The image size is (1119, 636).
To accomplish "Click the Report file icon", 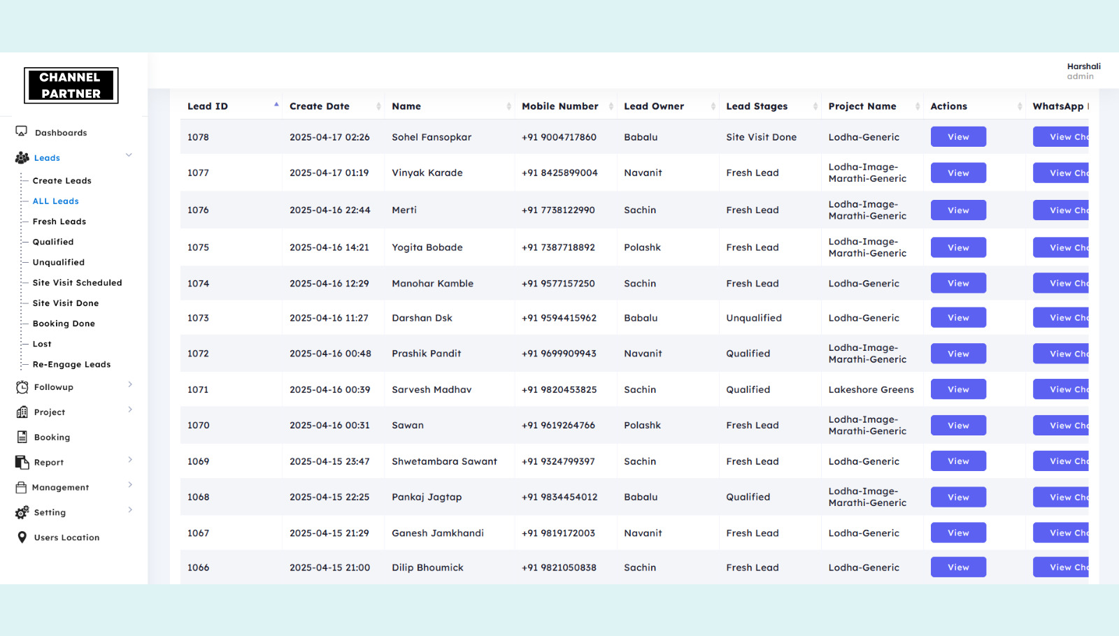I will (22, 463).
